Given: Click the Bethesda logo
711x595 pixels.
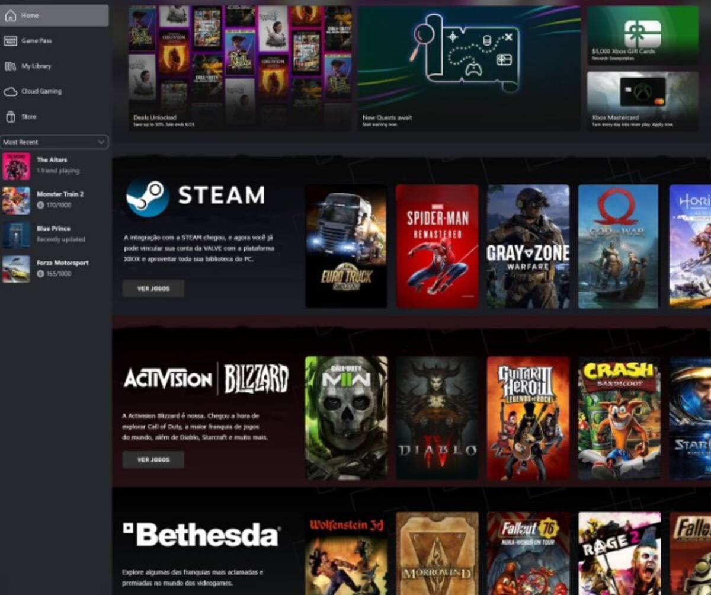Looking at the screenshot, I should [201, 535].
